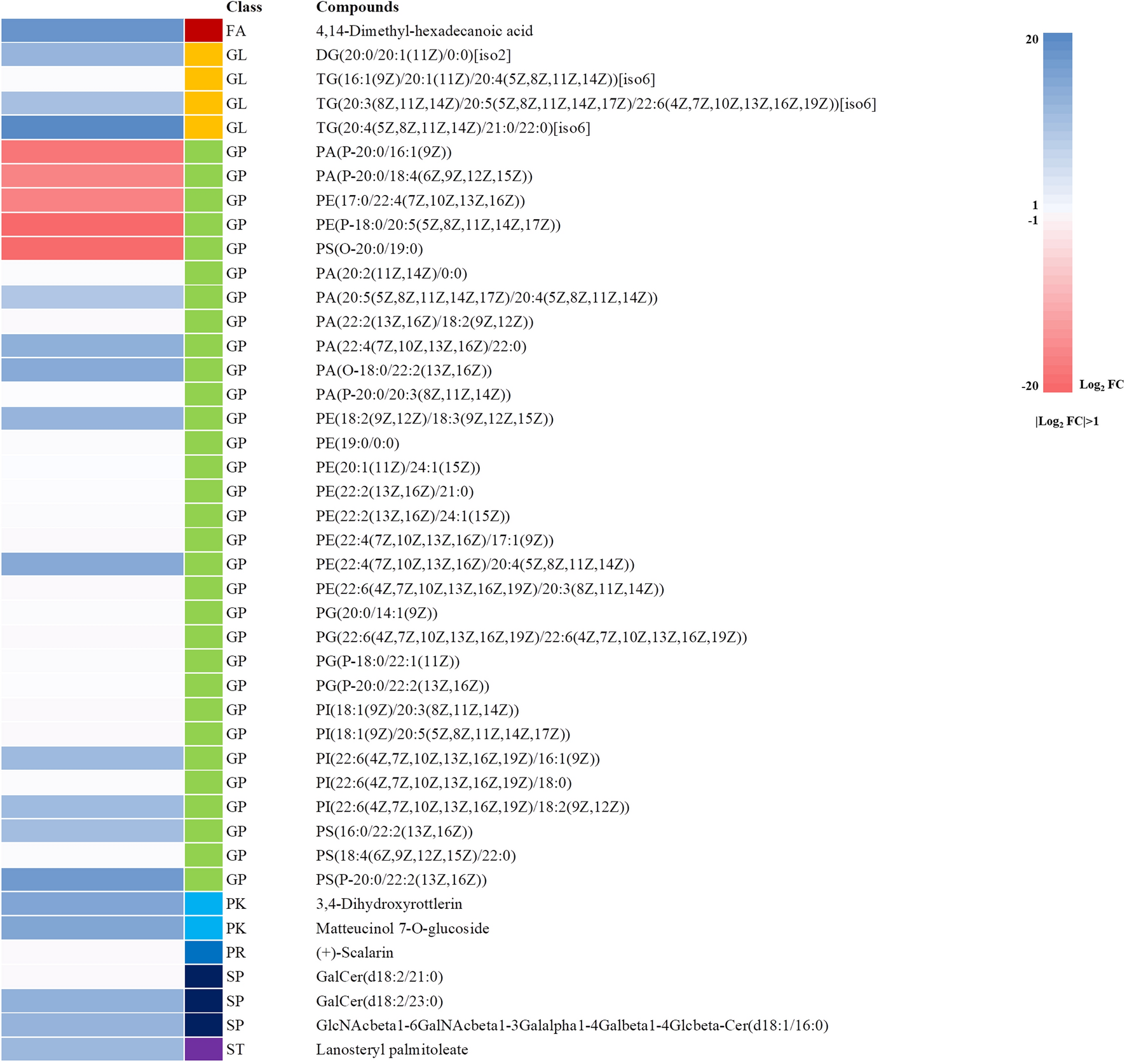Click the red heatmap cell for PE(17:0/22:4(7Z,10Z,13Z,16Z))
The height and width of the screenshot is (1062, 1125).
click(92, 200)
